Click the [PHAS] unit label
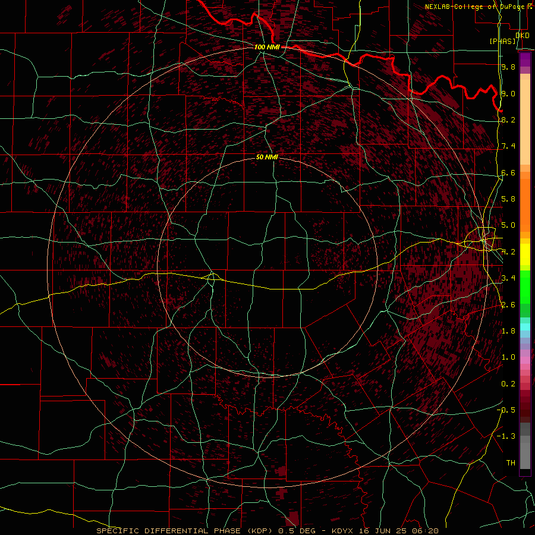Screen dimensions: 535x535 click(502, 42)
